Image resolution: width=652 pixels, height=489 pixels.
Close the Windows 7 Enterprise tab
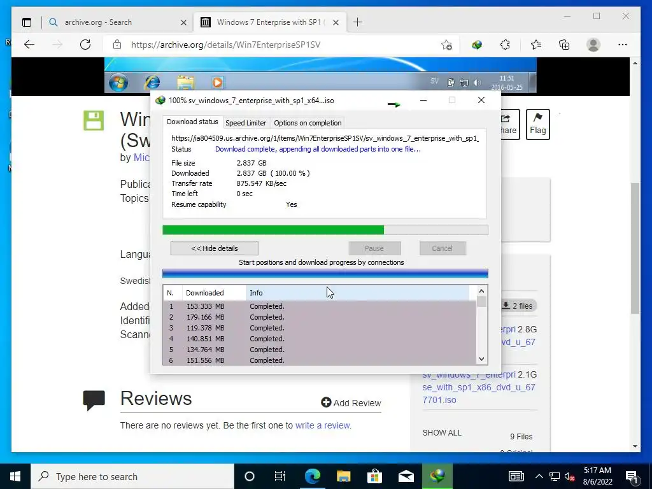point(336,22)
